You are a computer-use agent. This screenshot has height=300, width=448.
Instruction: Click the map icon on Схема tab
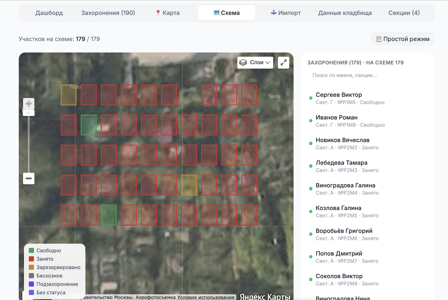click(216, 13)
